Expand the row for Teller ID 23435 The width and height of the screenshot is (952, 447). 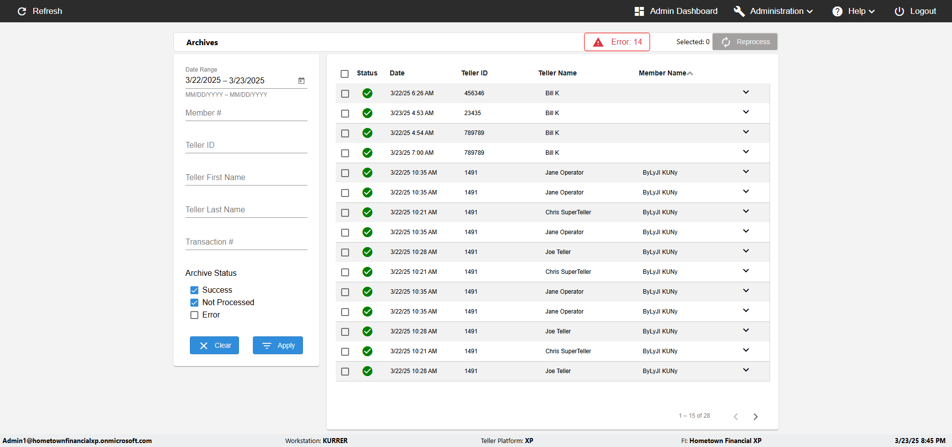point(746,112)
